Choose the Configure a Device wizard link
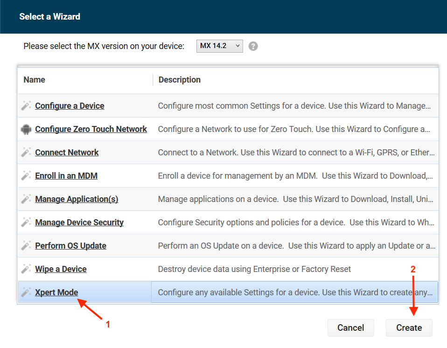The width and height of the screenshot is (447, 348). point(70,106)
